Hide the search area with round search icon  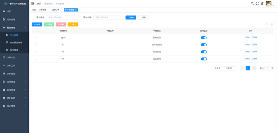click(267, 24)
